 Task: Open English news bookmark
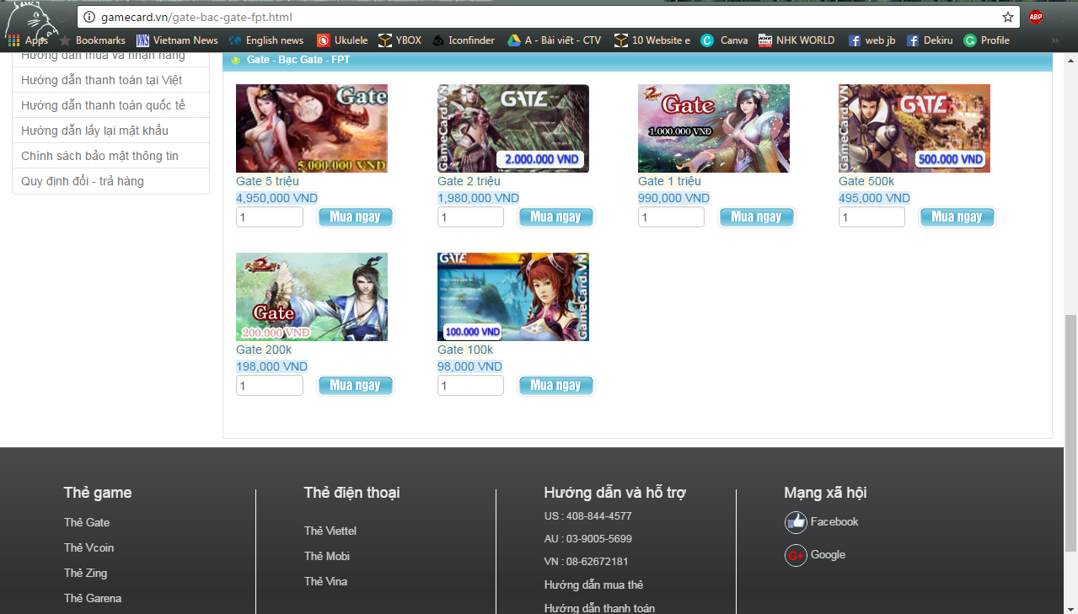(266, 40)
